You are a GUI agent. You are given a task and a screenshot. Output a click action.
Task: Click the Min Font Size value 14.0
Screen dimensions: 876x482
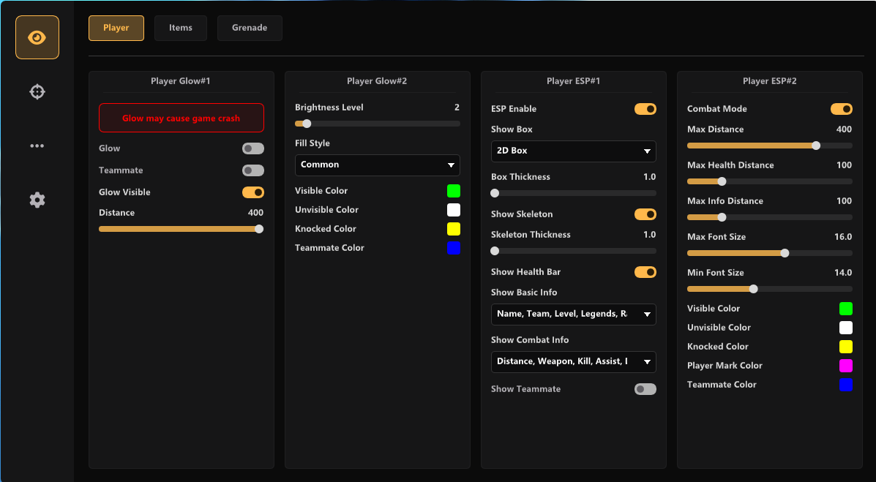(x=843, y=273)
